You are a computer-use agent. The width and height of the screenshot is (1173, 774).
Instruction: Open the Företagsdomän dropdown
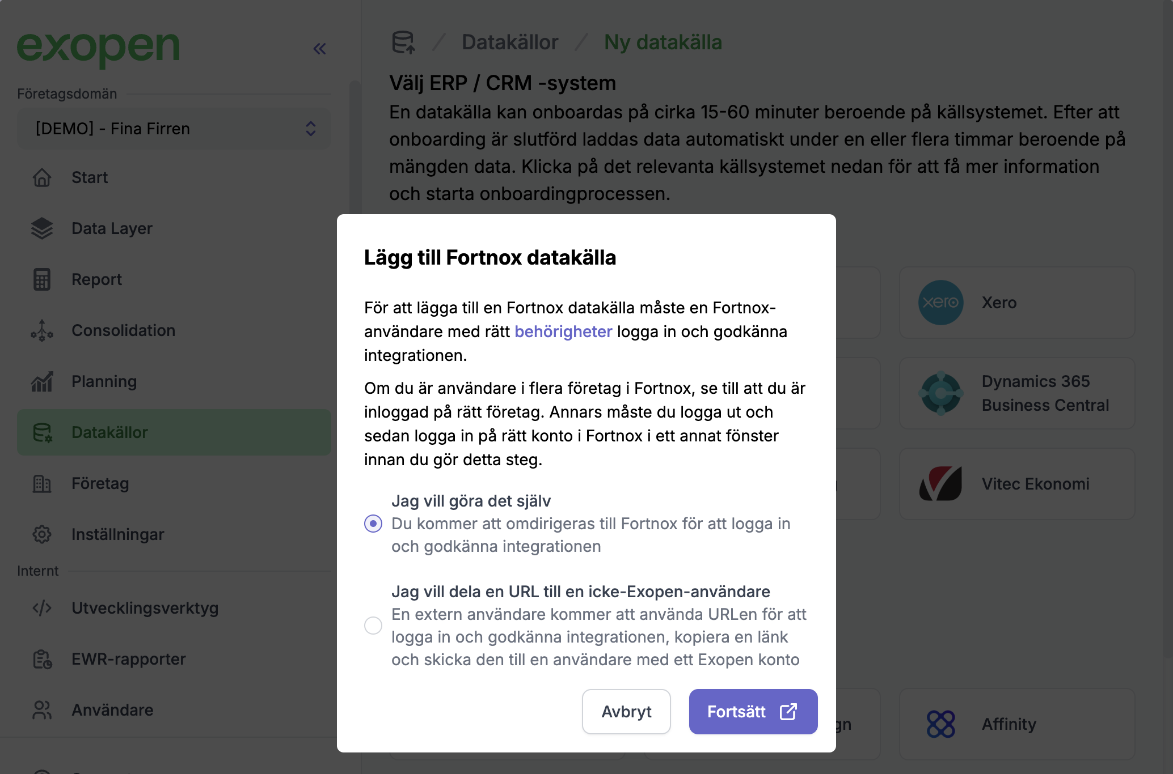tap(174, 129)
